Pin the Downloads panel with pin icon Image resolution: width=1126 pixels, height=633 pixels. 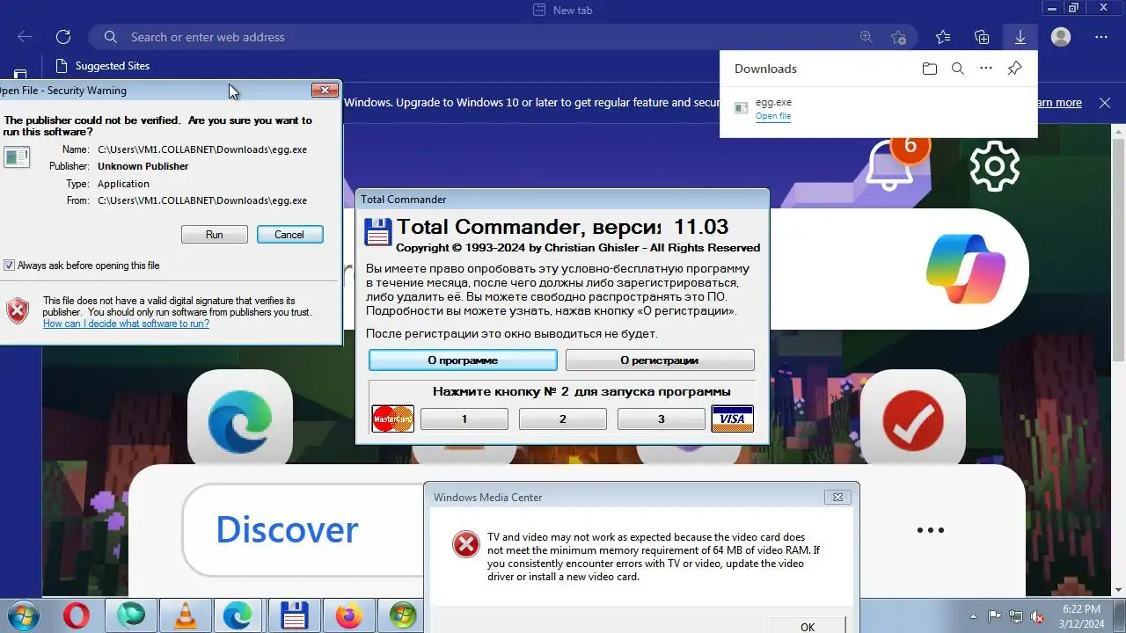pos(1014,69)
